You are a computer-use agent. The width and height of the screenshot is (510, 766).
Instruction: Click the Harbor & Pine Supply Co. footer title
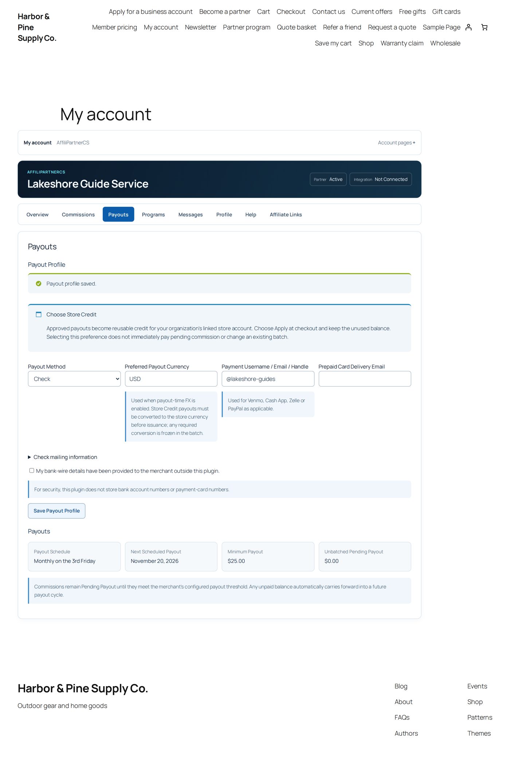click(83, 688)
